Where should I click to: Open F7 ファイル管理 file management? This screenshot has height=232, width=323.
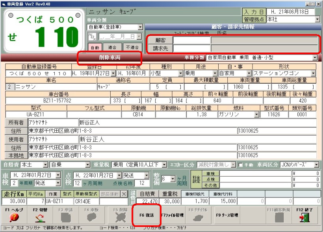(172, 215)
